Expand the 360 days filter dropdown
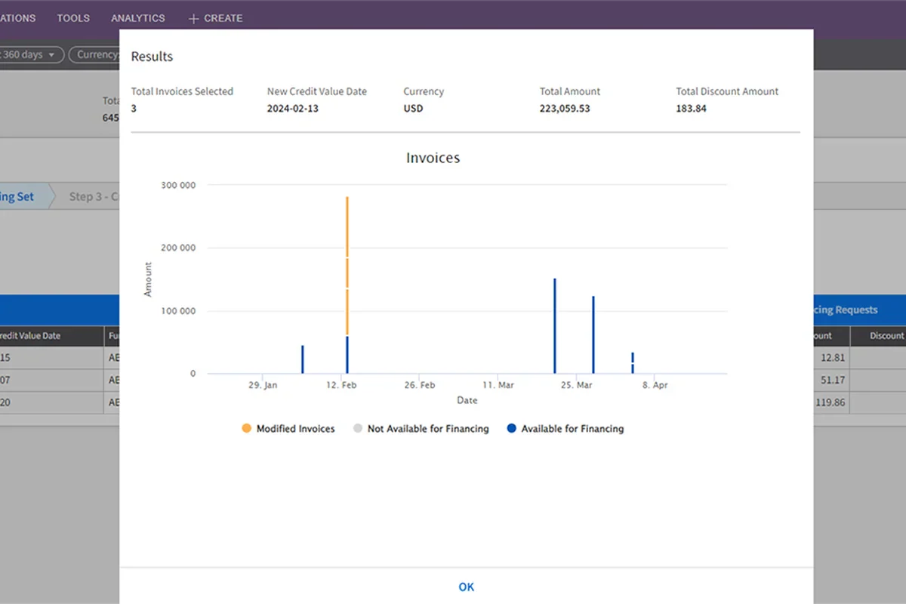Image resolution: width=906 pixels, height=604 pixels. coord(30,54)
